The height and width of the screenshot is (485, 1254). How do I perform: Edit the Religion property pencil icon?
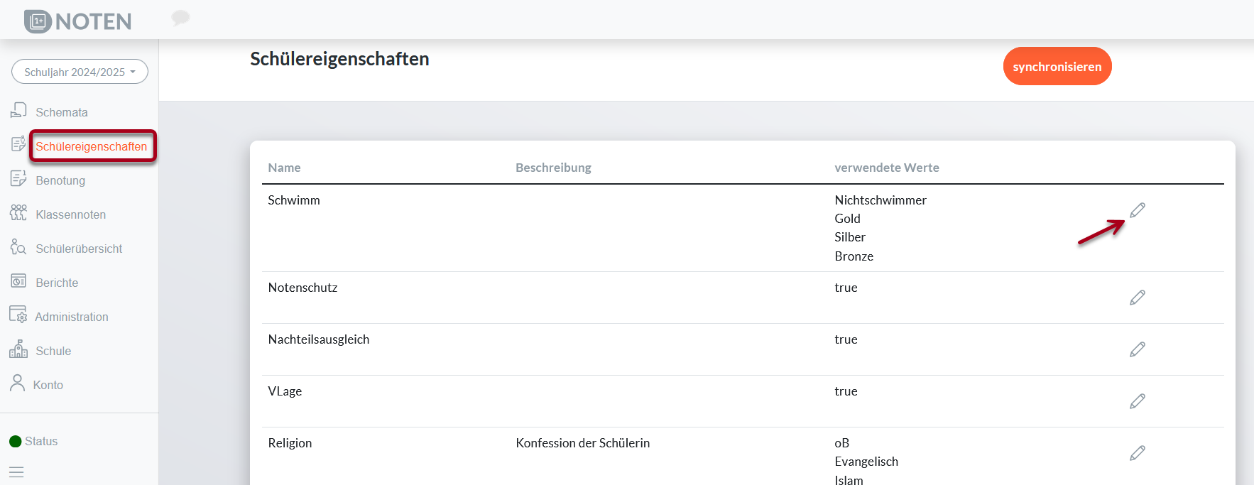(1138, 453)
